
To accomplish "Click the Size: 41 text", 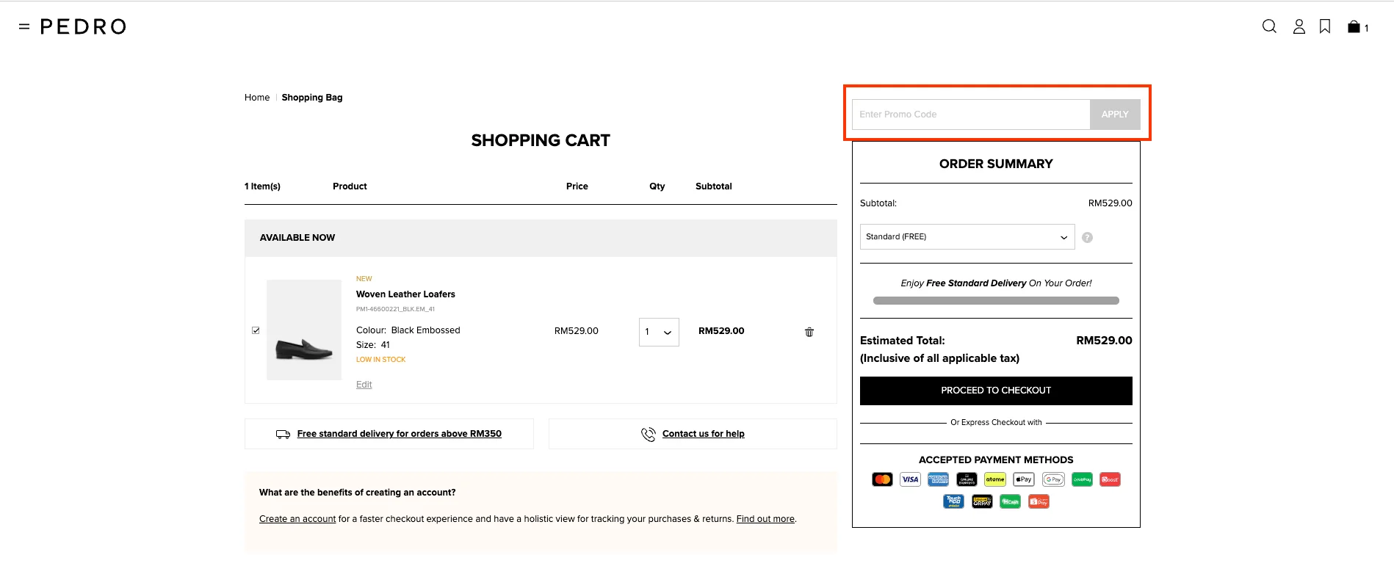I will pos(373,345).
